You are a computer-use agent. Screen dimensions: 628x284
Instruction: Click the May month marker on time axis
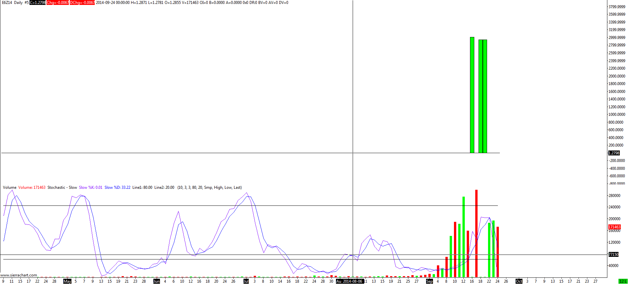pos(67,281)
